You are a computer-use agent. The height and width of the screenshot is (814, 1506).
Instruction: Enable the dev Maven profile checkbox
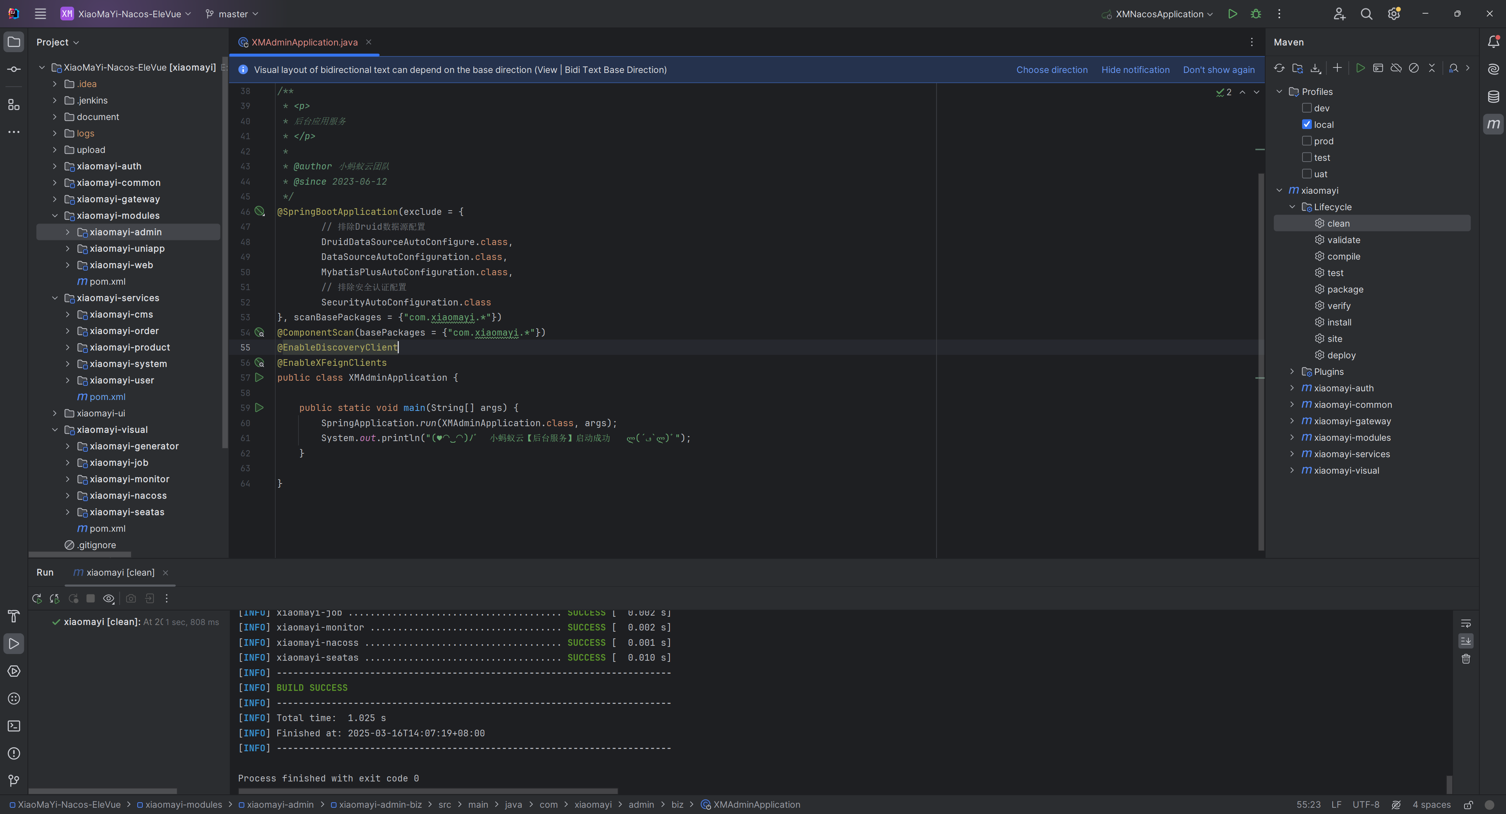[x=1307, y=108]
